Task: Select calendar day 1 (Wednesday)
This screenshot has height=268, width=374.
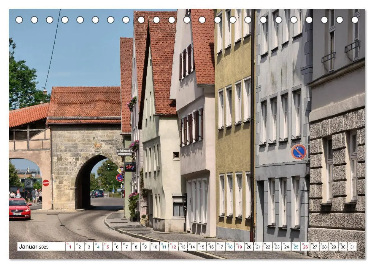Action: pos(70,246)
